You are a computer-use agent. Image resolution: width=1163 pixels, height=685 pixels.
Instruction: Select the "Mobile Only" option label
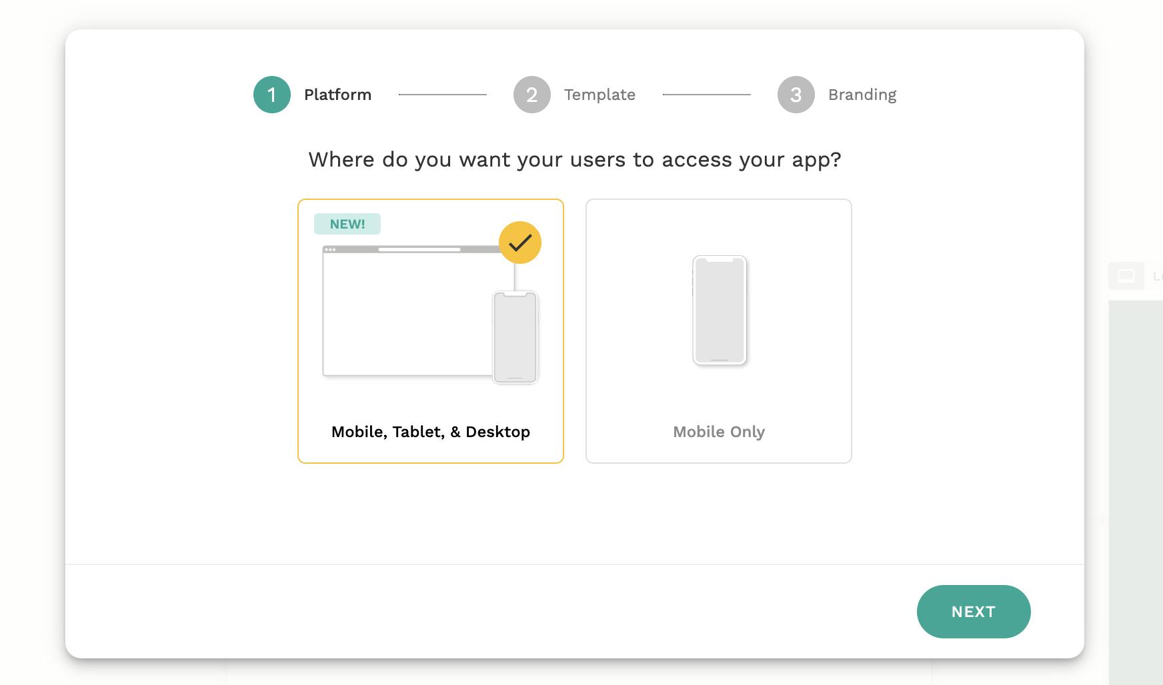coord(719,432)
